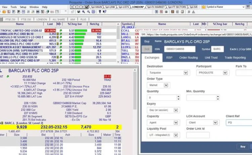Click the next page navigation arrow
Screen dimensions: 252x155
point(79,7)
